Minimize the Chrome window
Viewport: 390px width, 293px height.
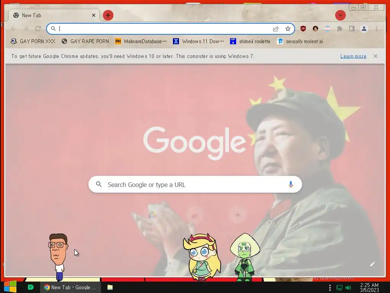click(354, 8)
